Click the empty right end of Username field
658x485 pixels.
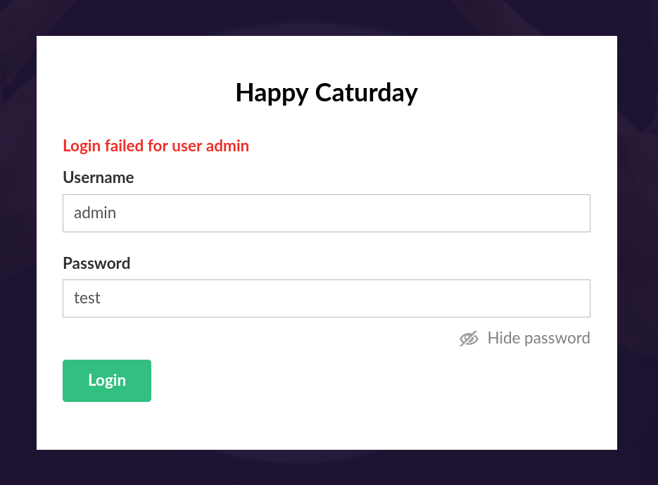point(549,213)
